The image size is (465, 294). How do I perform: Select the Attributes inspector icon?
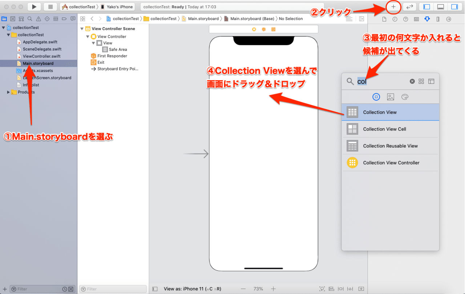coord(427,19)
